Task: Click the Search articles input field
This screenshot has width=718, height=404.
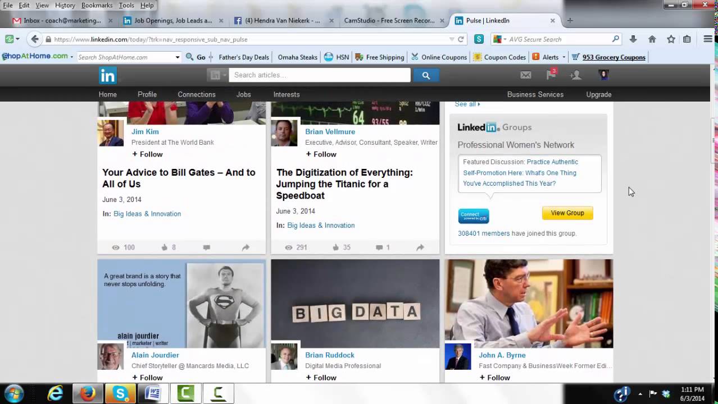Action: point(319,75)
